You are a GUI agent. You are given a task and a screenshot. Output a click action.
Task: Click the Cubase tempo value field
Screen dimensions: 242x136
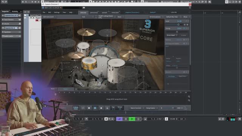point(172,119)
